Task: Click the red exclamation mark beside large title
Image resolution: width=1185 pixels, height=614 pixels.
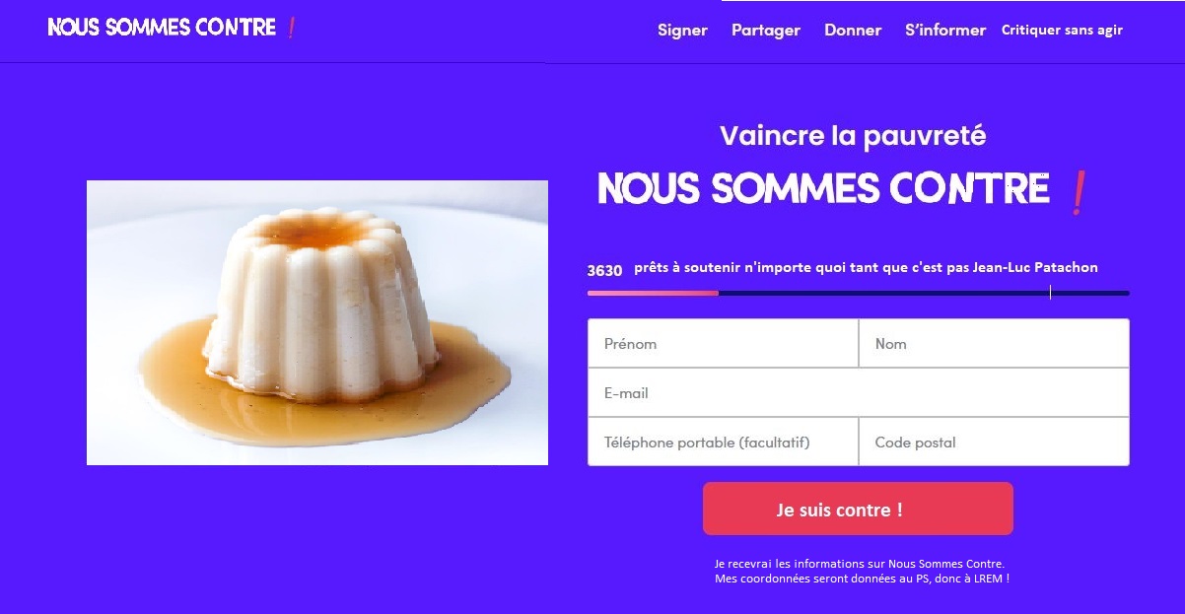Action: coord(1078,191)
